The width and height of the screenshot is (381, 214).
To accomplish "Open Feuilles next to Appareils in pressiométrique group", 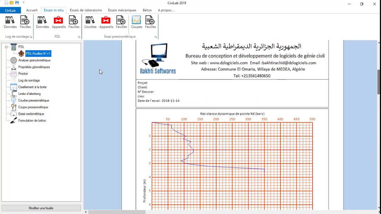I will point(121,22).
